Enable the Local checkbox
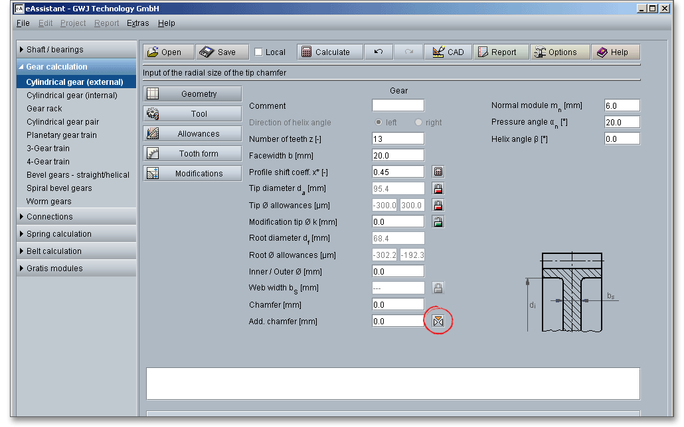The height and width of the screenshot is (427, 684). (x=259, y=52)
